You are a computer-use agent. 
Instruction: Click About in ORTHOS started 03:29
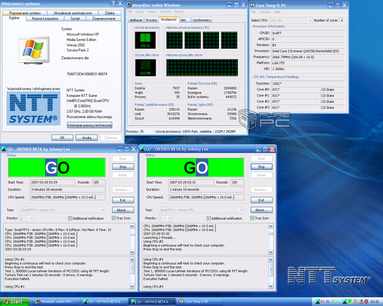click(x=123, y=210)
